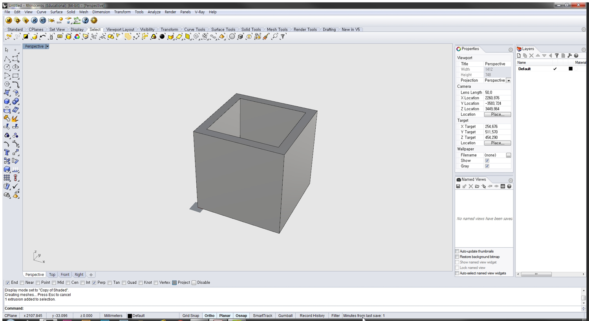The image size is (589, 321).
Task: Click the paintbrush select tool icon
Action: 266,36
